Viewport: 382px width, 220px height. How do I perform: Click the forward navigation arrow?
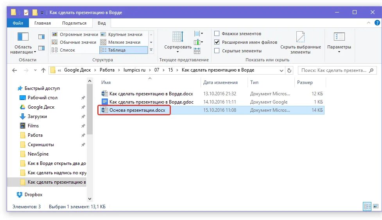tap(26, 70)
